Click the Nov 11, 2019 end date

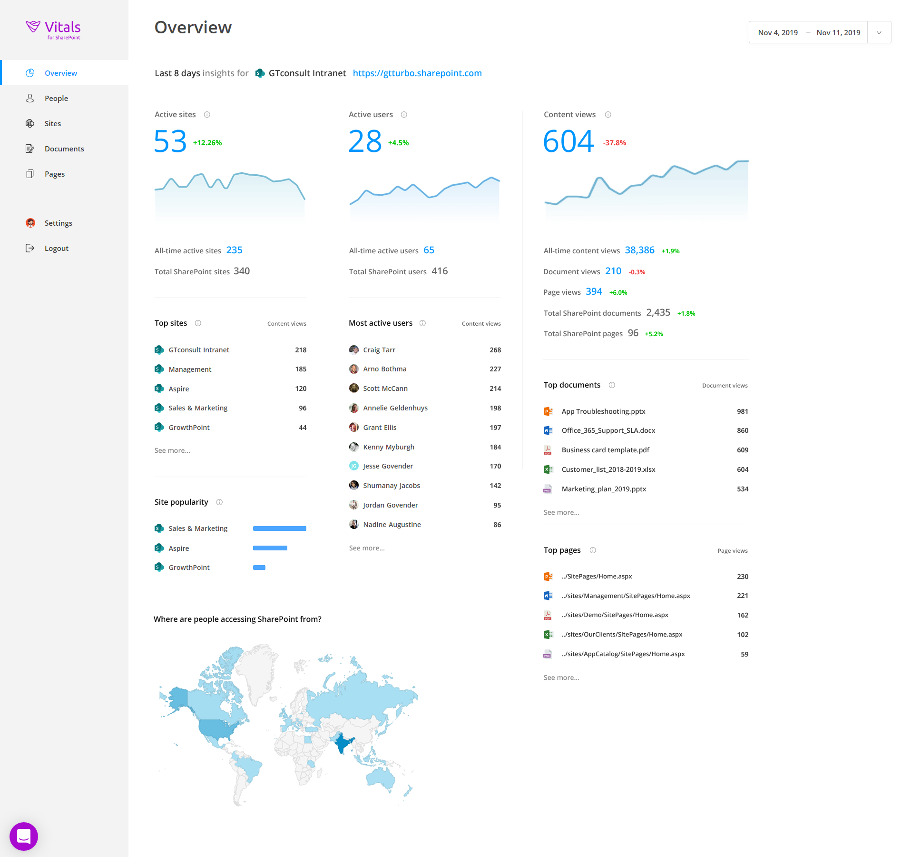pyautogui.click(x=838, y=32)
